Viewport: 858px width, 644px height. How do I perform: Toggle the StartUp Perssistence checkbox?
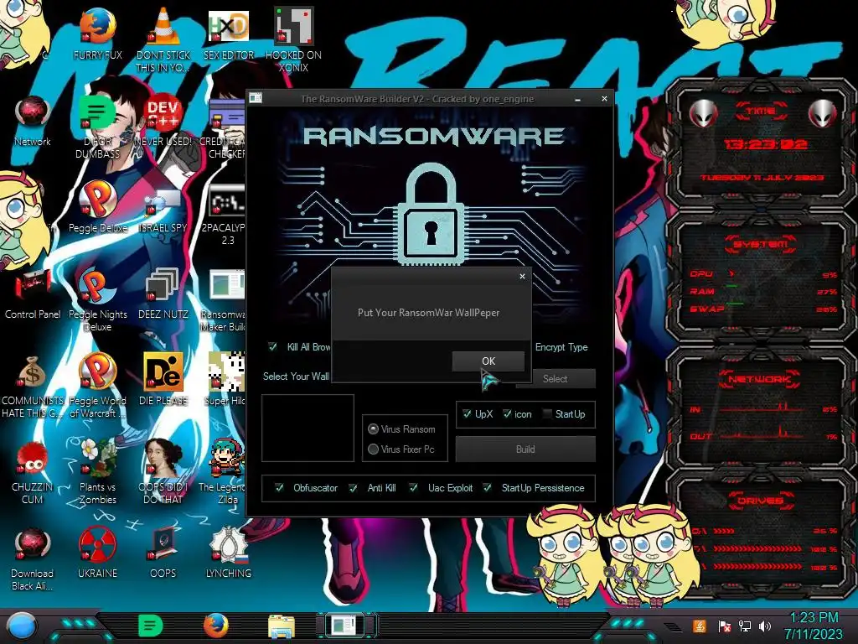click(488, 488)
